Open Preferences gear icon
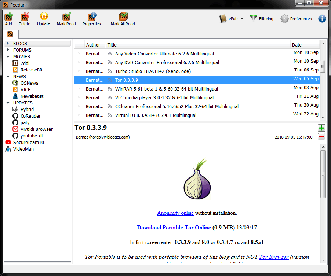The height and width of the screenshot is (276, 331). coord(284,19)
